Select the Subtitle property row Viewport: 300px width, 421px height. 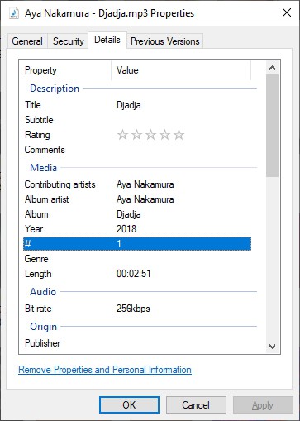[x=137, y=120]
